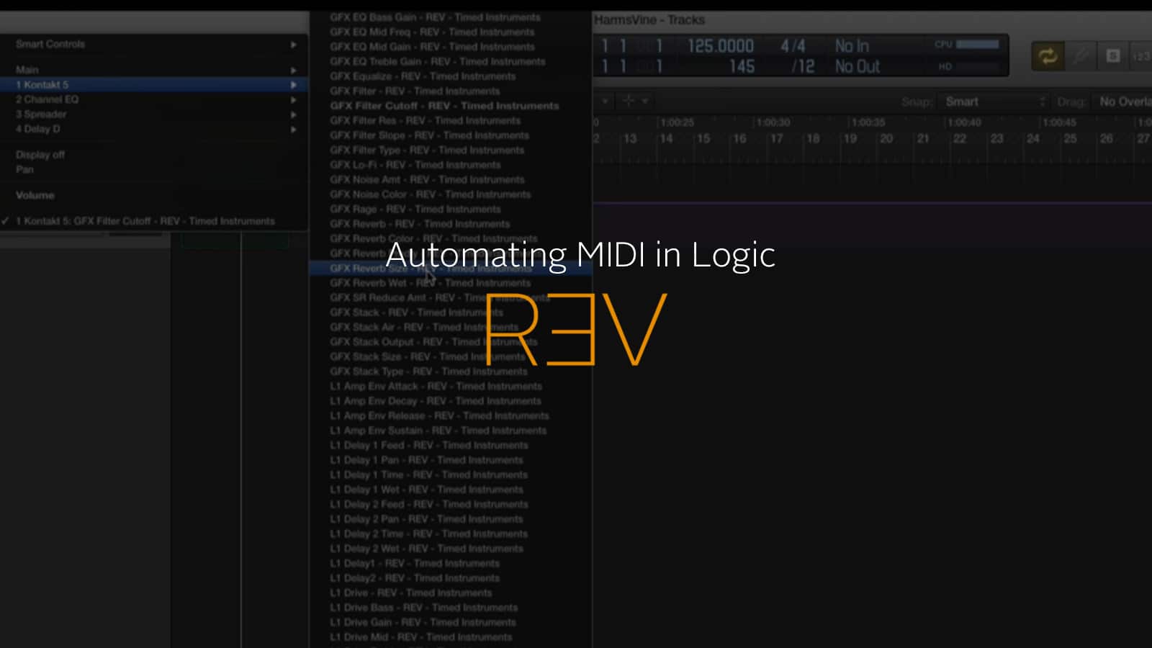Click the tempo value 125.0000
The width and height of the screenshot is (1152, 648).
tap(720, 46)
